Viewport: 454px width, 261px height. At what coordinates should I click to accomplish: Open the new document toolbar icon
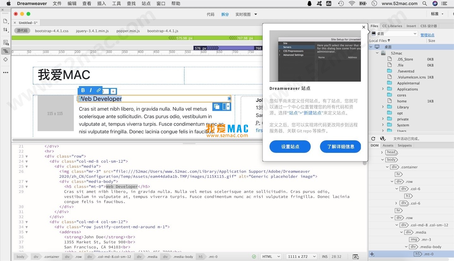click(5, 21)
